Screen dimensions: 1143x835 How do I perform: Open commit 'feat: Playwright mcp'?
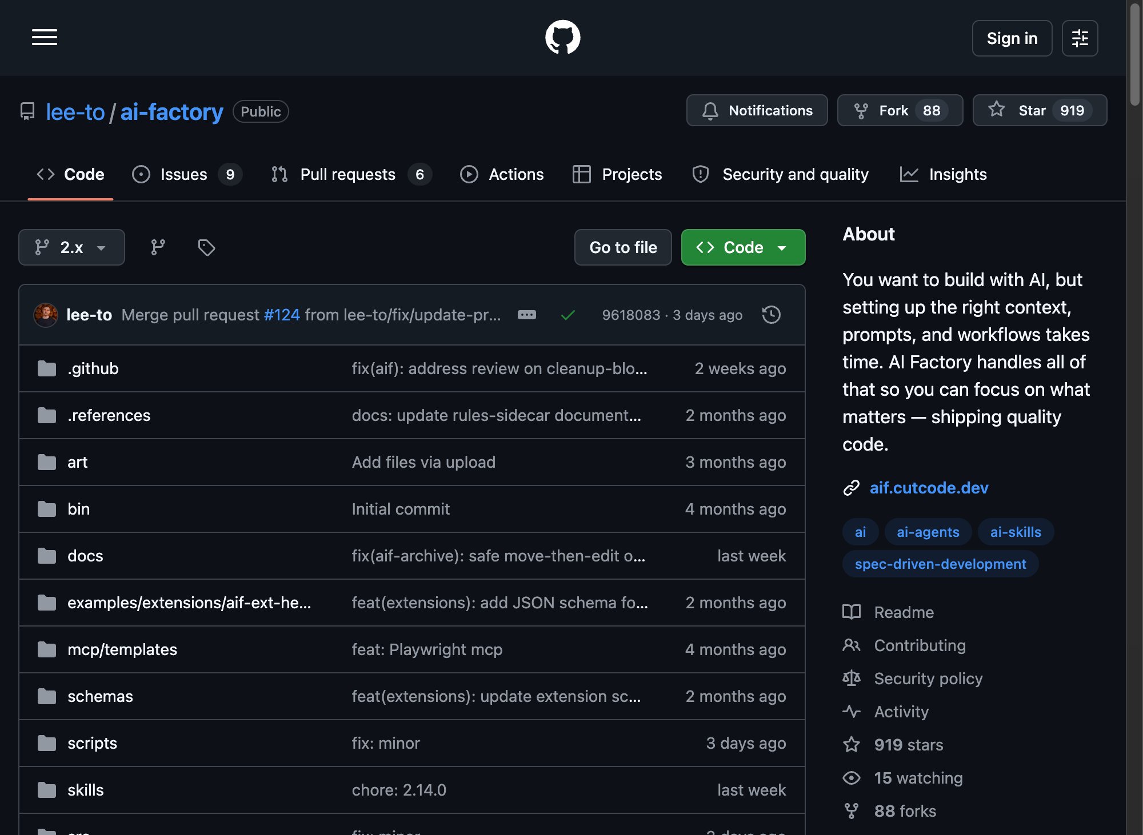point(427,649)
